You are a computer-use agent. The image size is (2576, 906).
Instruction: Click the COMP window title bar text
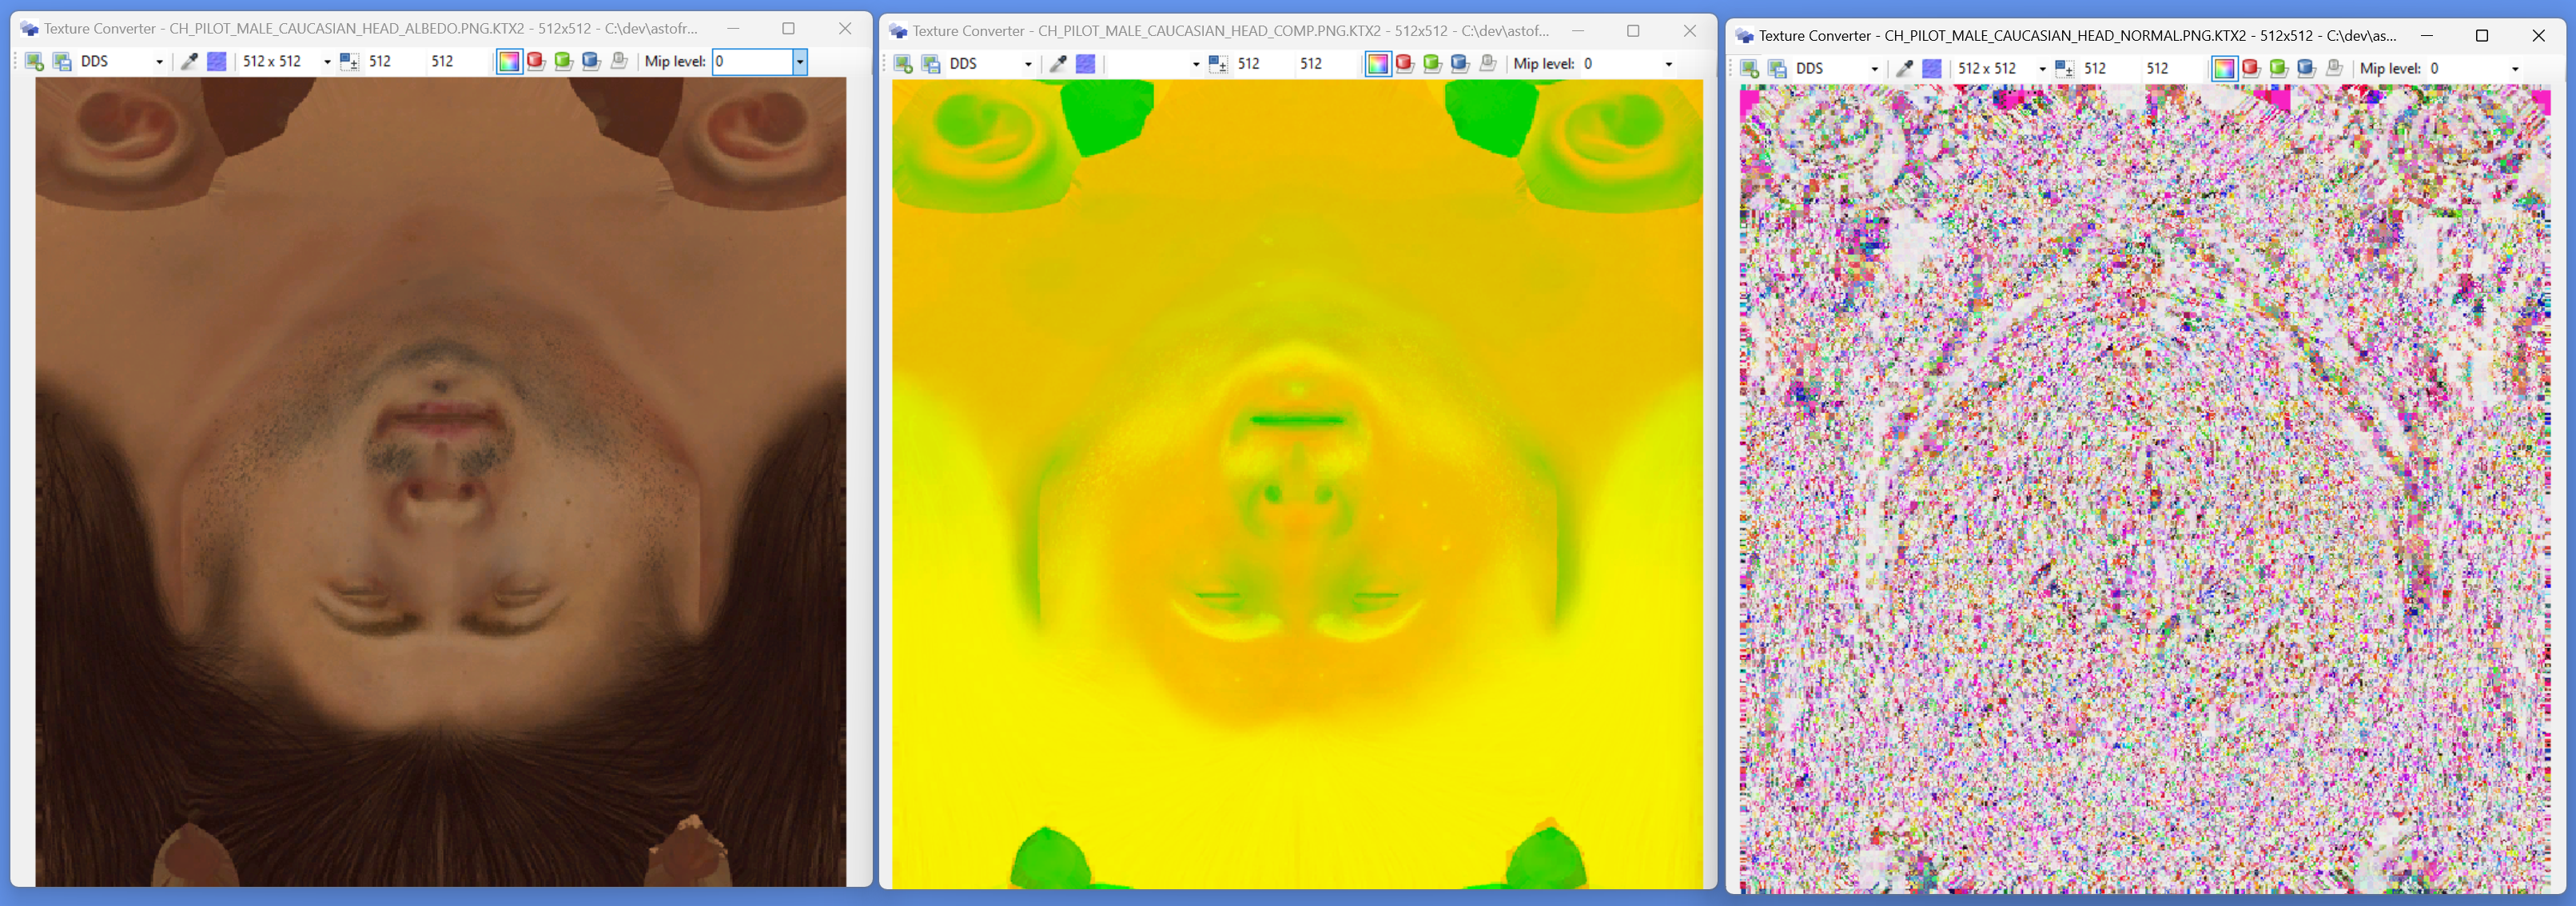coord(1231,31)
